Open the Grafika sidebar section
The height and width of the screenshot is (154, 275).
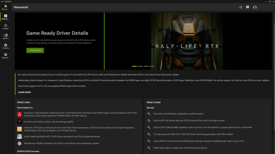(x=5, y=27)
